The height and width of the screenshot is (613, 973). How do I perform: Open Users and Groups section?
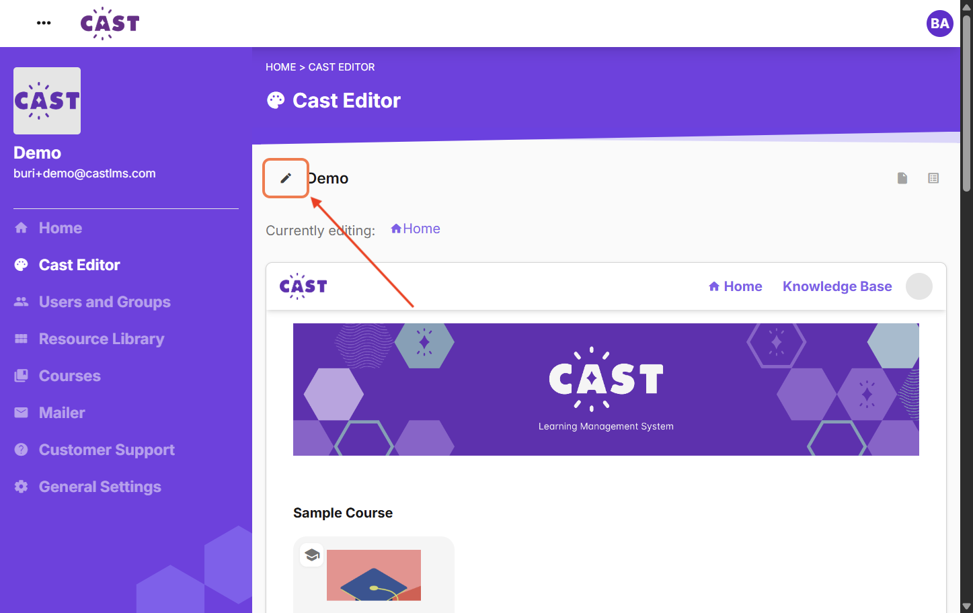[x=104, y=302]
